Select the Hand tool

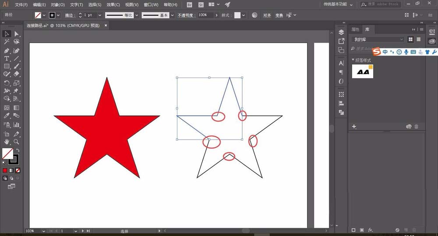tap(7, 142)
